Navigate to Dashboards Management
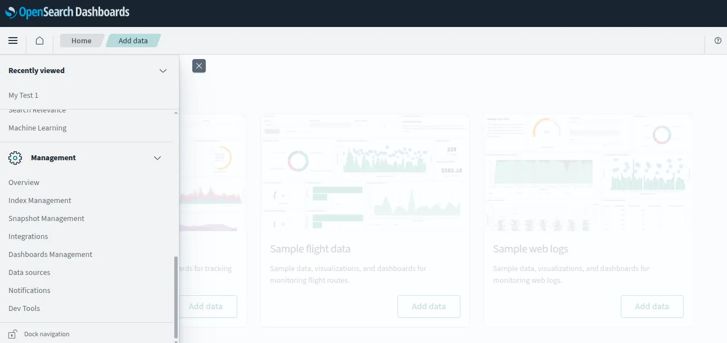727x343 pixels. (51, 255)
